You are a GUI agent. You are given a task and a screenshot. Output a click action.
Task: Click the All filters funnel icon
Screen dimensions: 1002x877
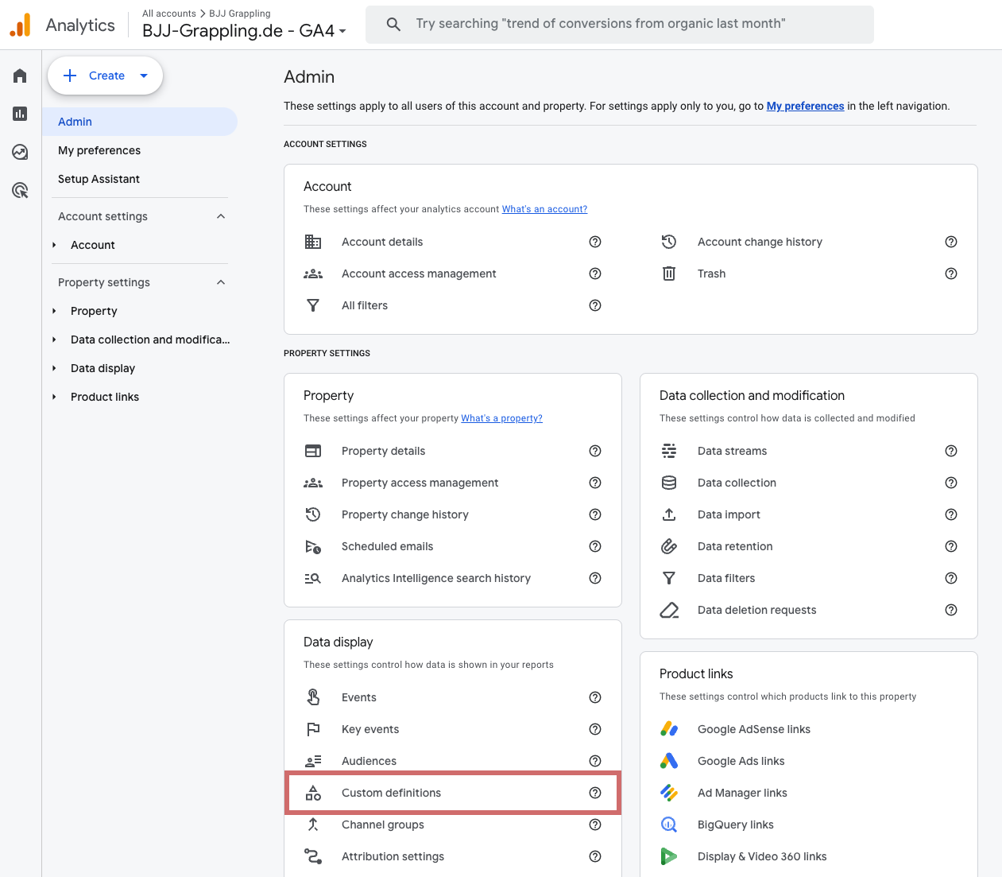click(313, 305)
